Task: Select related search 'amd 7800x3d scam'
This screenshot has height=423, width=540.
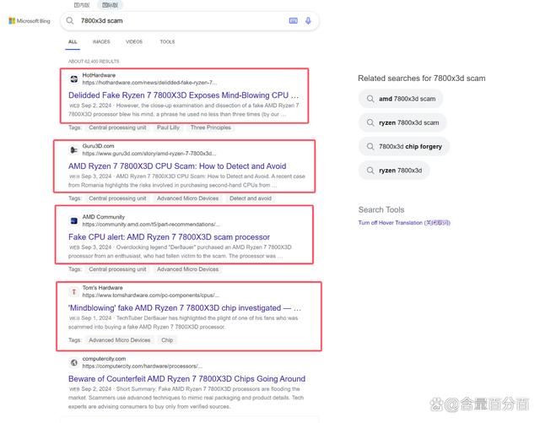Action: click(401, 99)
